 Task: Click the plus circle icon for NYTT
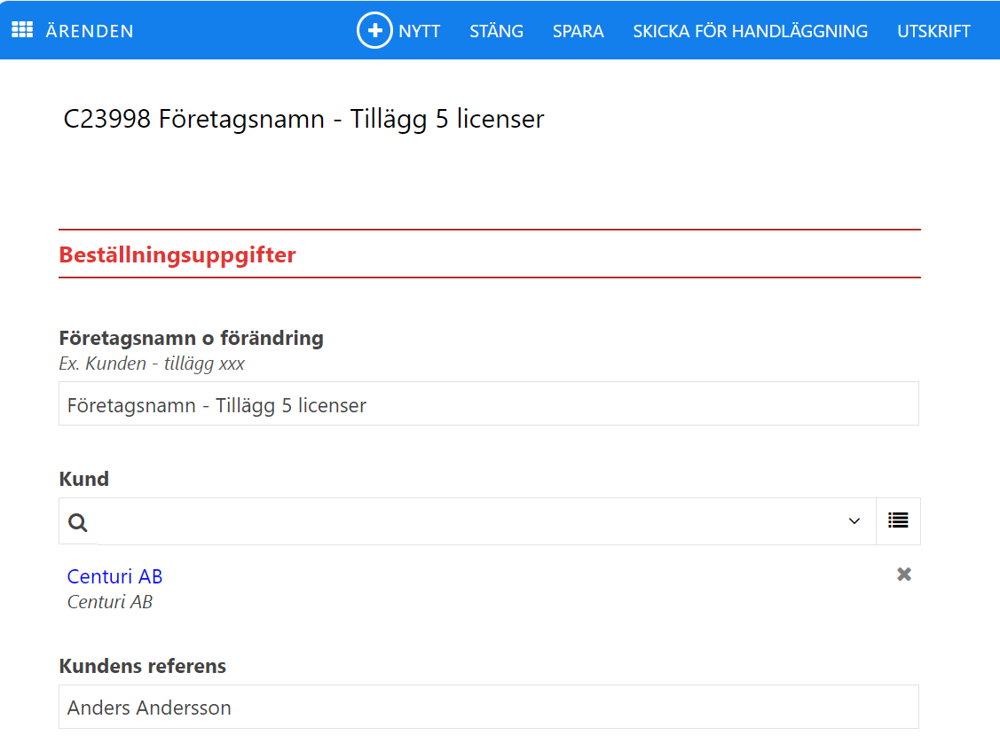pyautogui.click(x=374, y=30)
